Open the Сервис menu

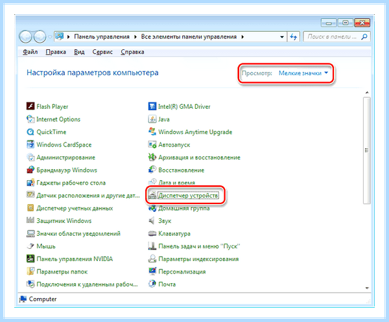pos(102,52)
